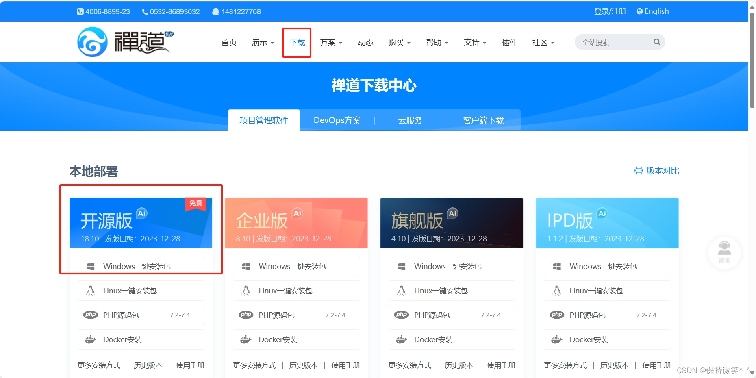Screen dimensions: 756x378
Task: Click the globe icon next to English
Action: [639, 11]
